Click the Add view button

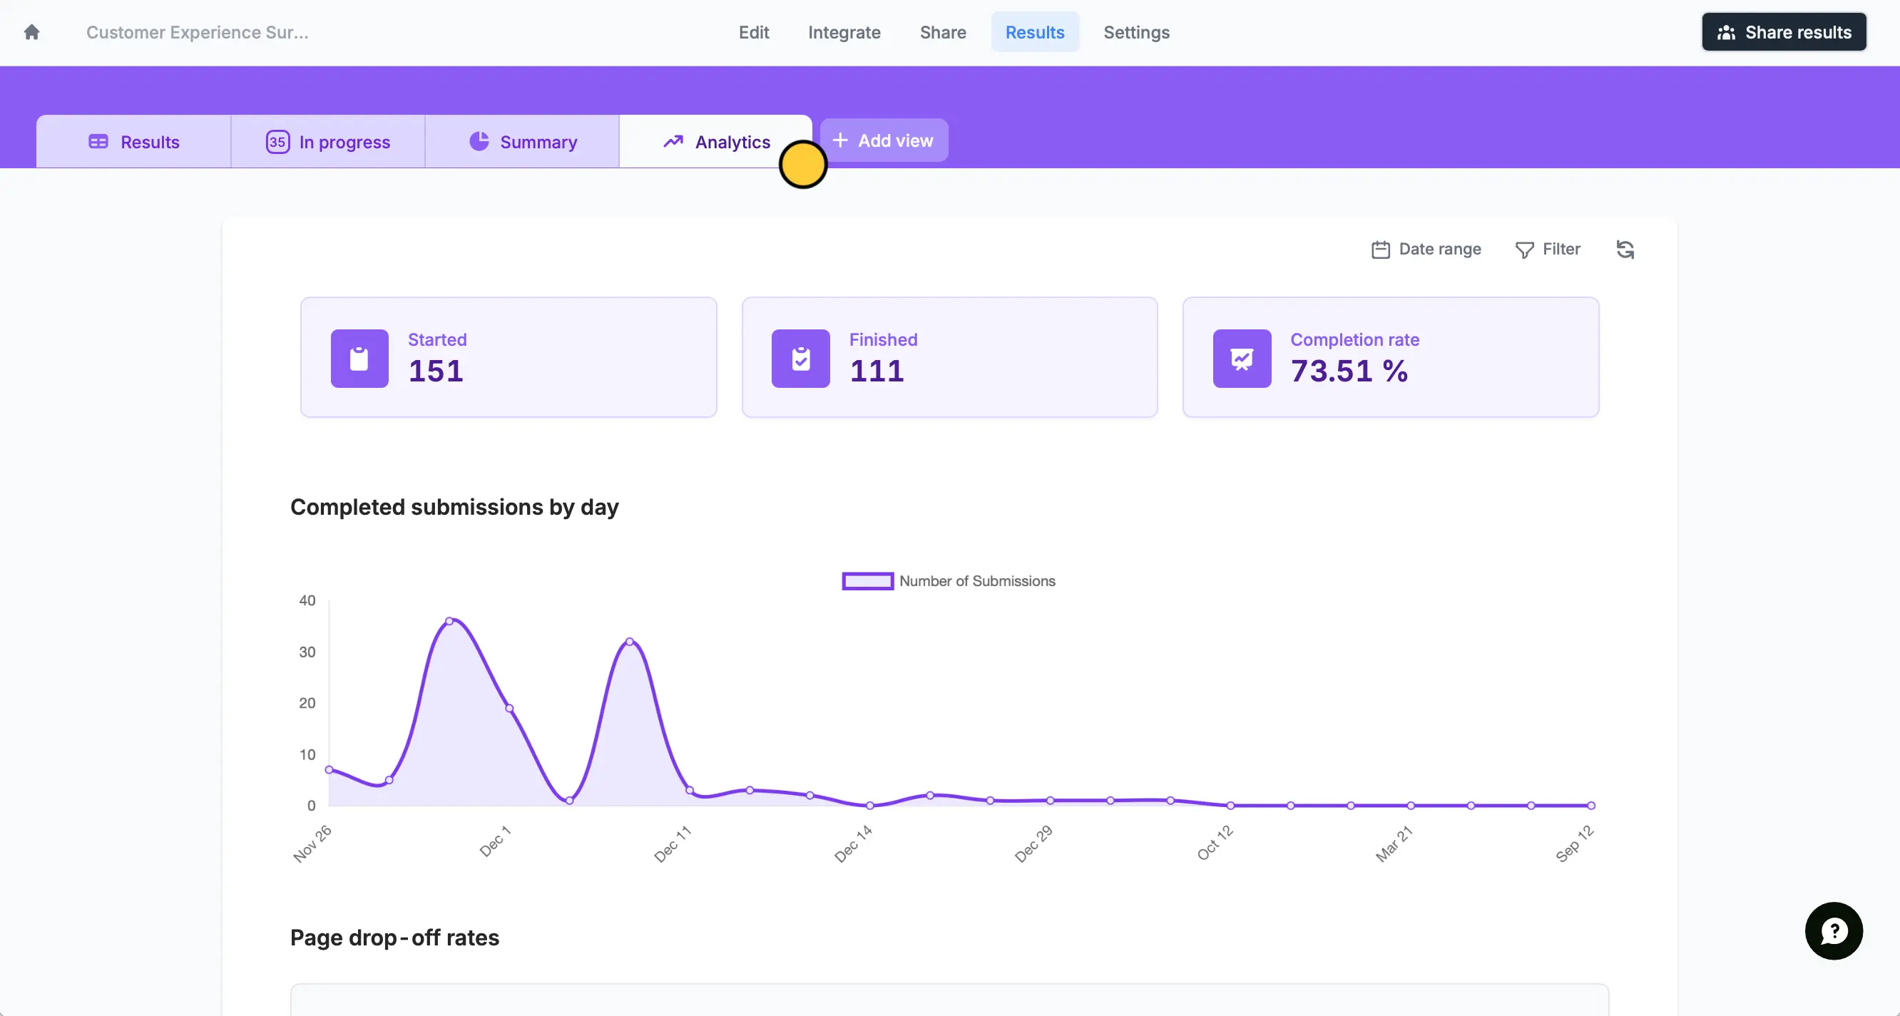[884, 140]
